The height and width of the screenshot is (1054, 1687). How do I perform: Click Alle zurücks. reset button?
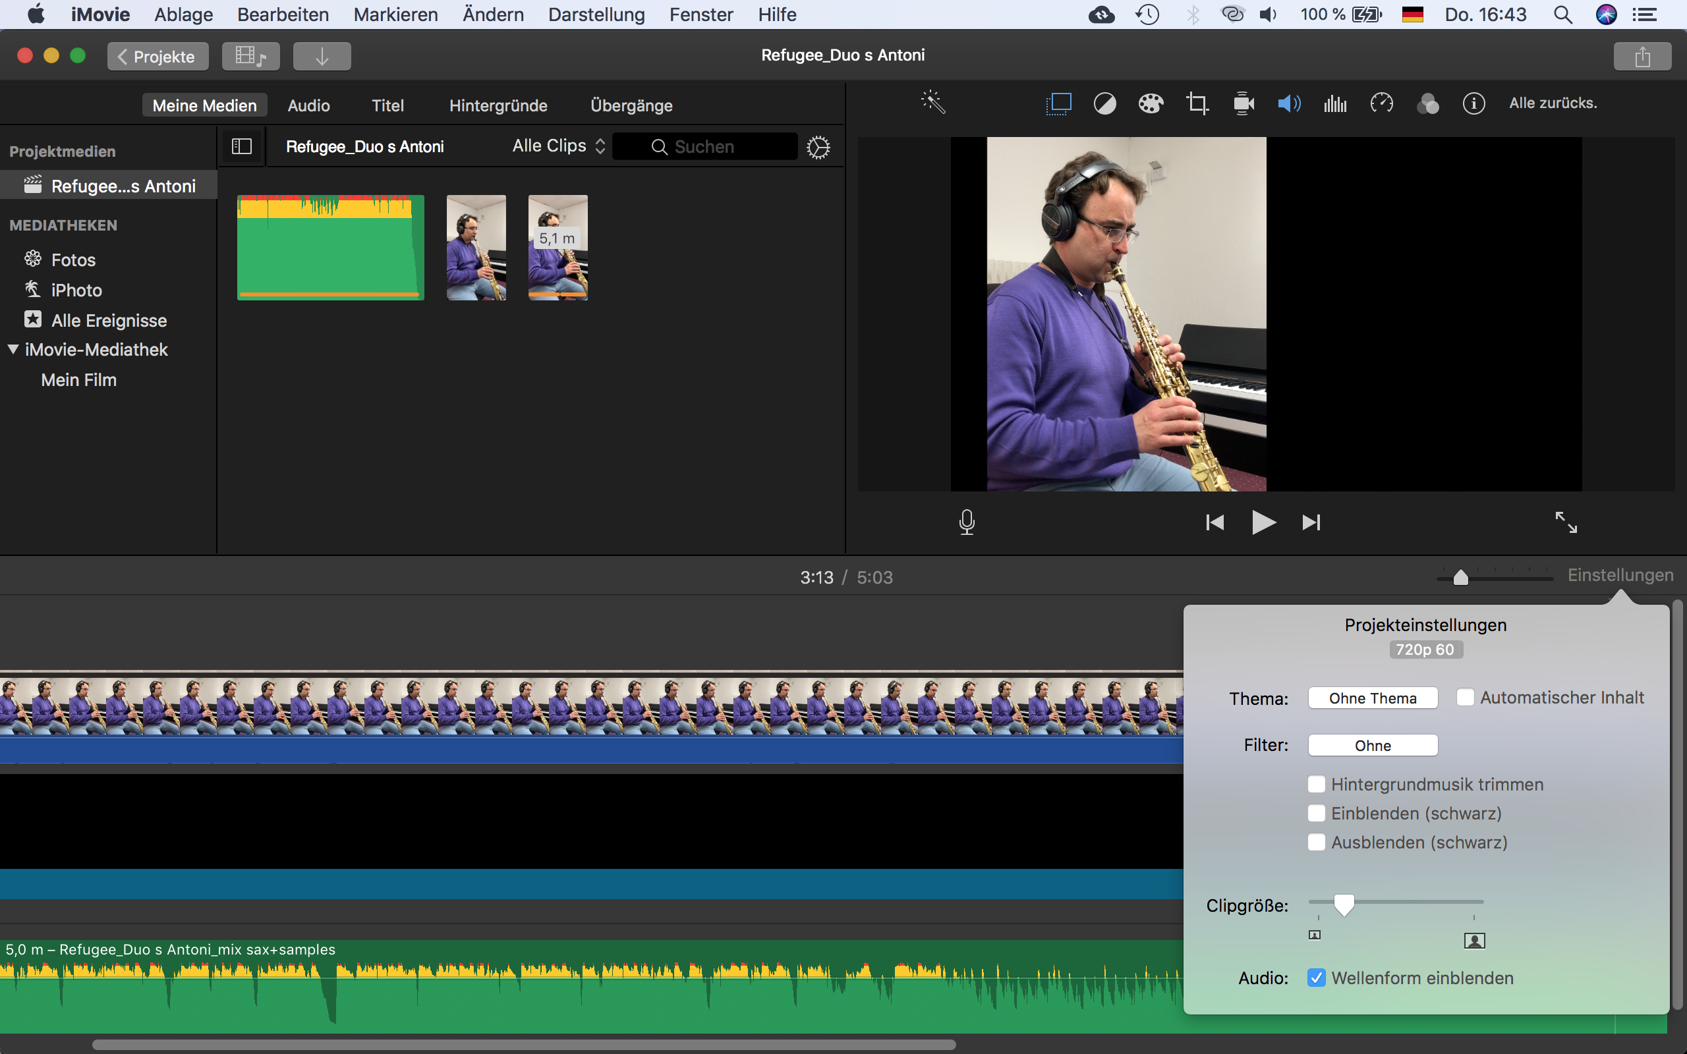pos(1553,103)
